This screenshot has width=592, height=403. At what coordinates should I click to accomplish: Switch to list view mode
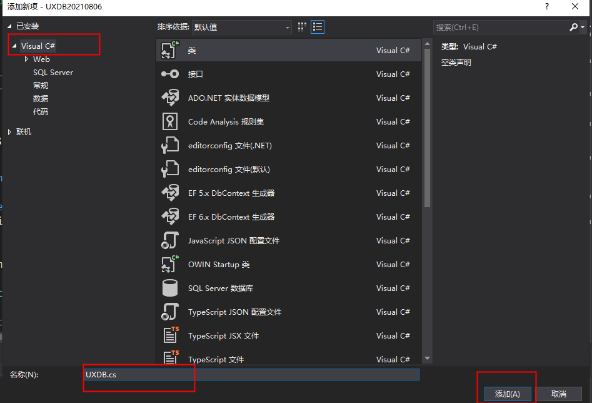(318, 27)
